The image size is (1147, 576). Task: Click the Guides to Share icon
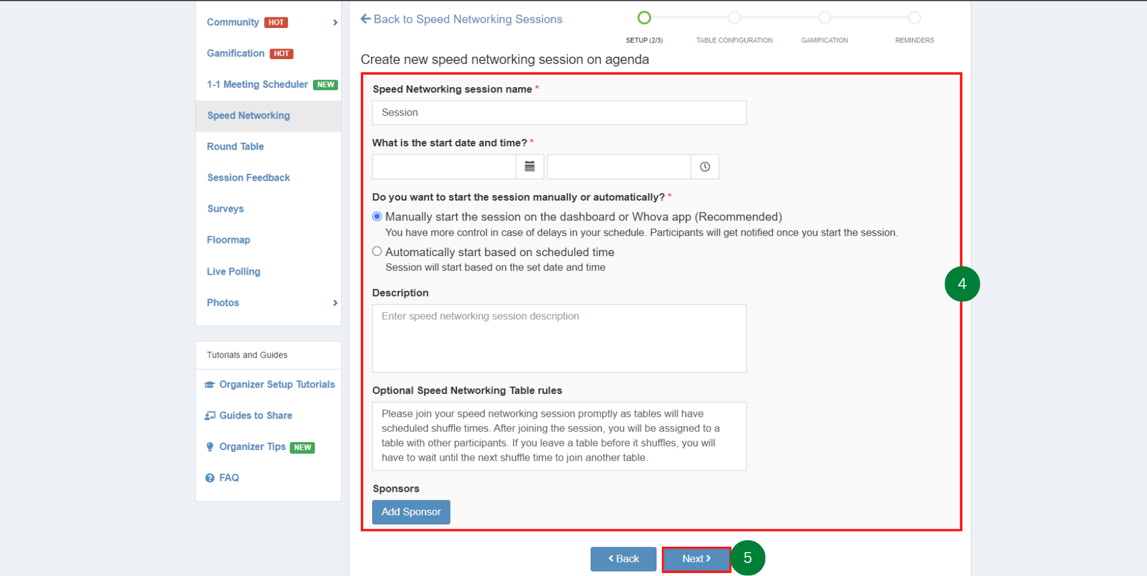coord(210,415)
